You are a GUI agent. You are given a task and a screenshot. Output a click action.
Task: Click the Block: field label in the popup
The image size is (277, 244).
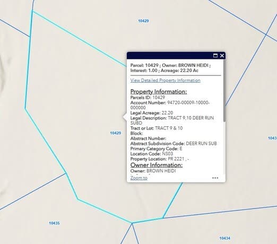click(136, 133)
